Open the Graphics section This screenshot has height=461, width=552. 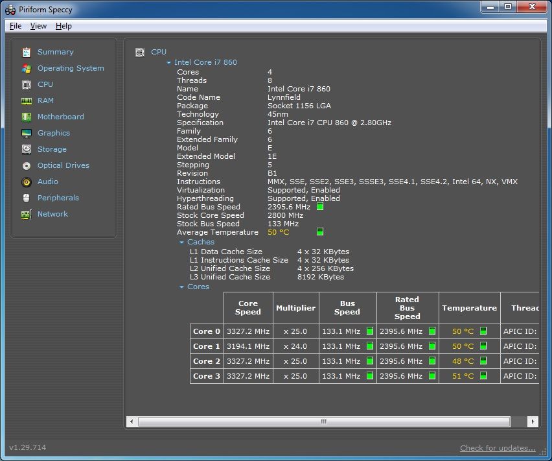(54, 133)
